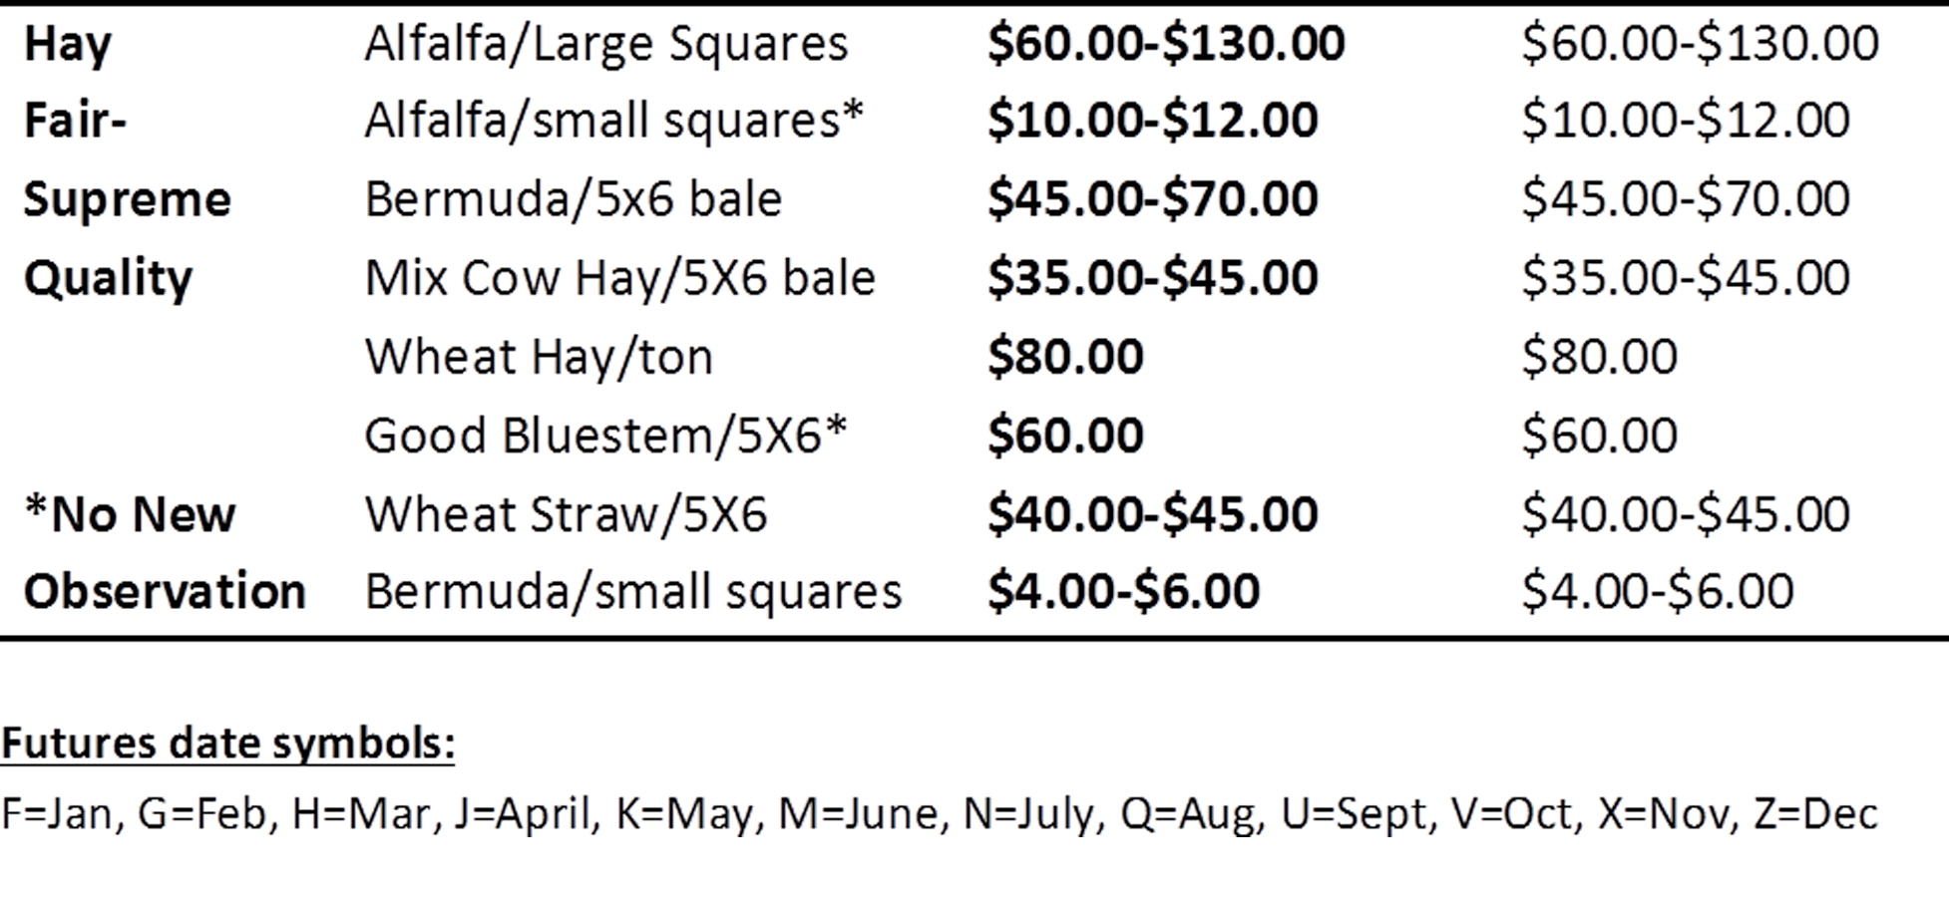Screen dimensions: 1949x897
Task: Select the bold $60.00-$130.00 price cell
Action: pyautogui.click(x=1166, y=44)
